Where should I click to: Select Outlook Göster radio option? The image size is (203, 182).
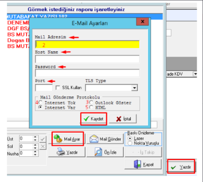[x=91, y=102]
